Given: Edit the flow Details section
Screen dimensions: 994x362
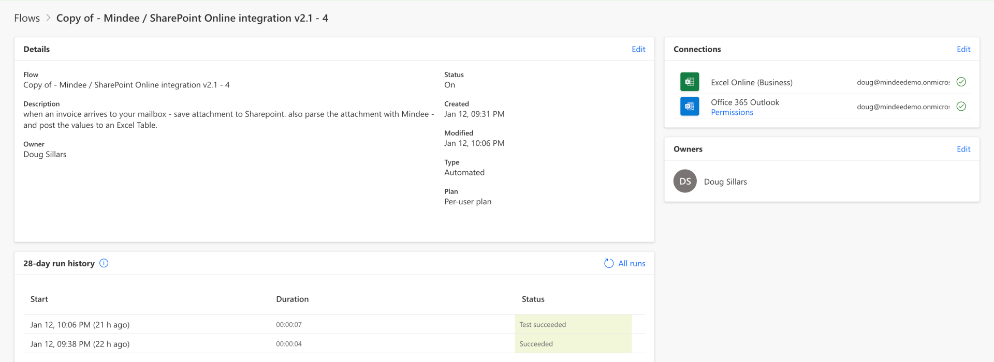Looking at the screenshot, I should tap(638, 49).
